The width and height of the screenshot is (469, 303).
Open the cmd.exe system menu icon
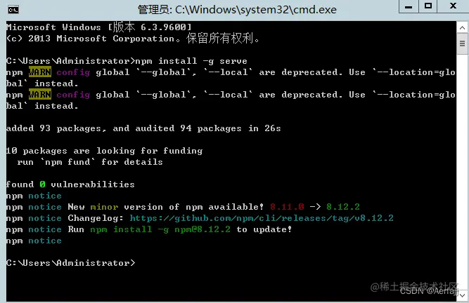[13, 10]
